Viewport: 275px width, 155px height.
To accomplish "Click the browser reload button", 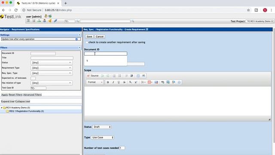I will click(16, 10).
